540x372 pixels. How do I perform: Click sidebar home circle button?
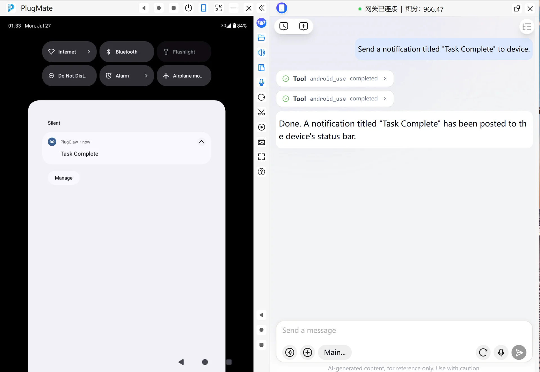click(x=262, y=330)
